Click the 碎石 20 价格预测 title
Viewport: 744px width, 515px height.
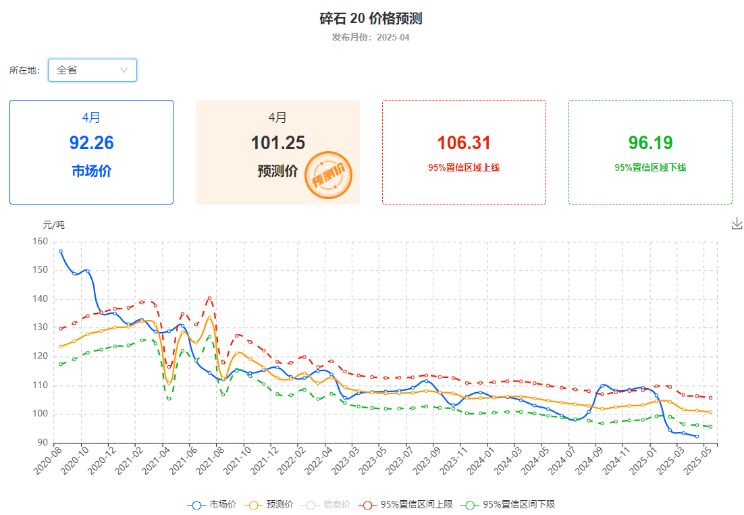371,19
